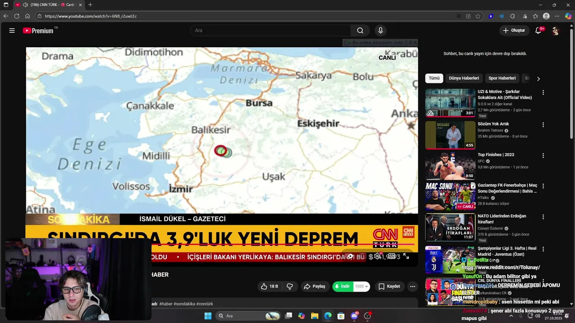Image resolution: width=575 pixels, height=323 pixels.
Task: Toggle theater mode in player
Action: click(x=392, y=256)
